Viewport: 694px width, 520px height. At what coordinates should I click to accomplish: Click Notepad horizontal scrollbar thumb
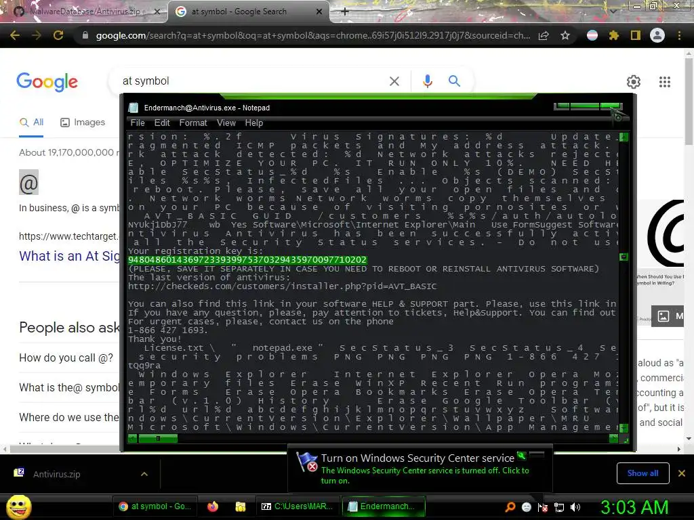click(x=158, y=438)
